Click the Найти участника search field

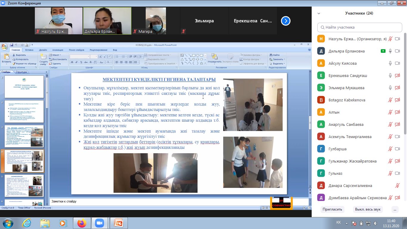360,27
